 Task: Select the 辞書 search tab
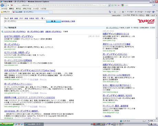[x=26, y=18]
